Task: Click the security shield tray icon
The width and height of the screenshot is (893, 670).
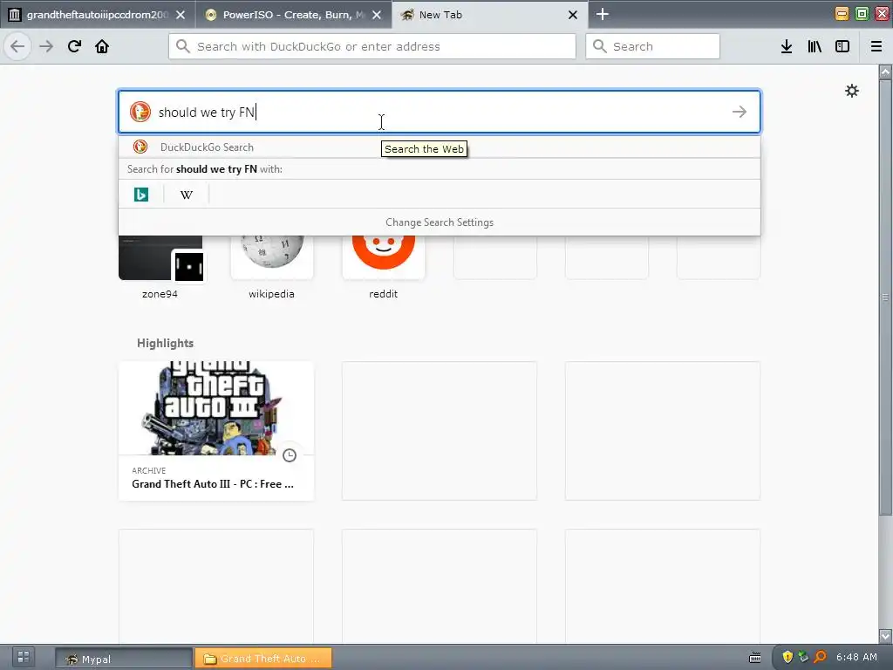Action: click(787, 657)
